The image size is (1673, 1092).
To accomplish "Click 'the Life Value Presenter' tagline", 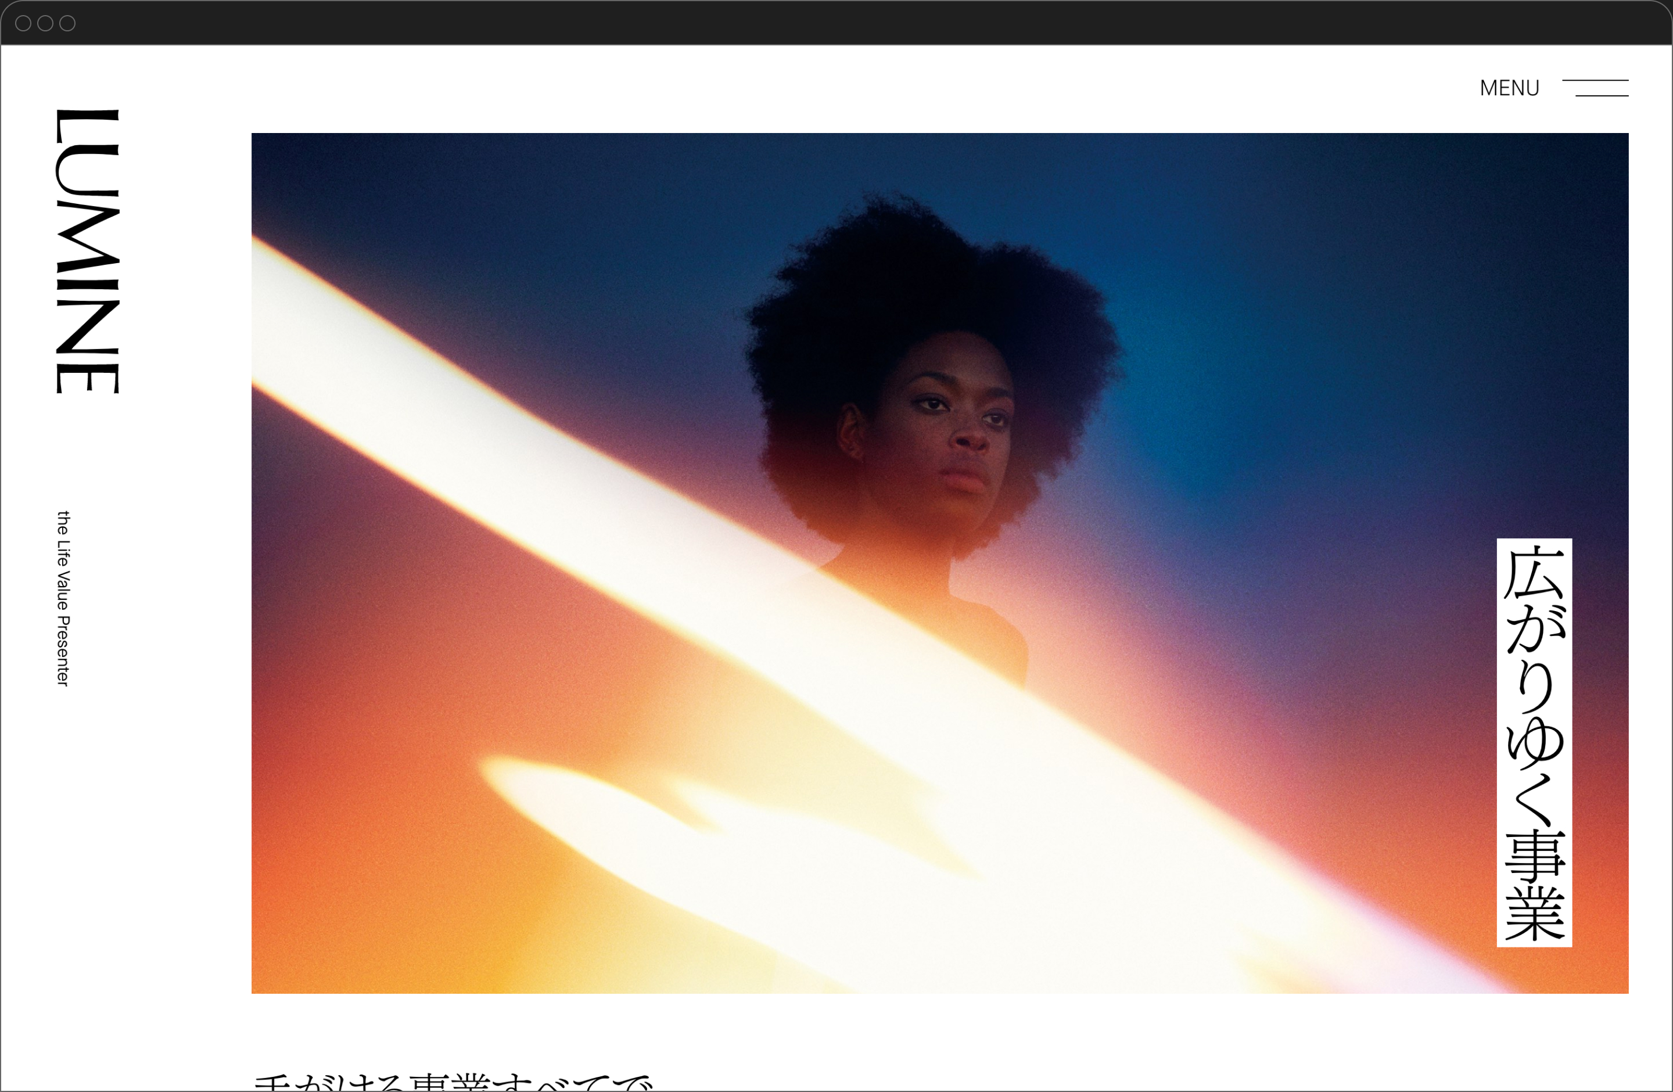I will (63, 598).
